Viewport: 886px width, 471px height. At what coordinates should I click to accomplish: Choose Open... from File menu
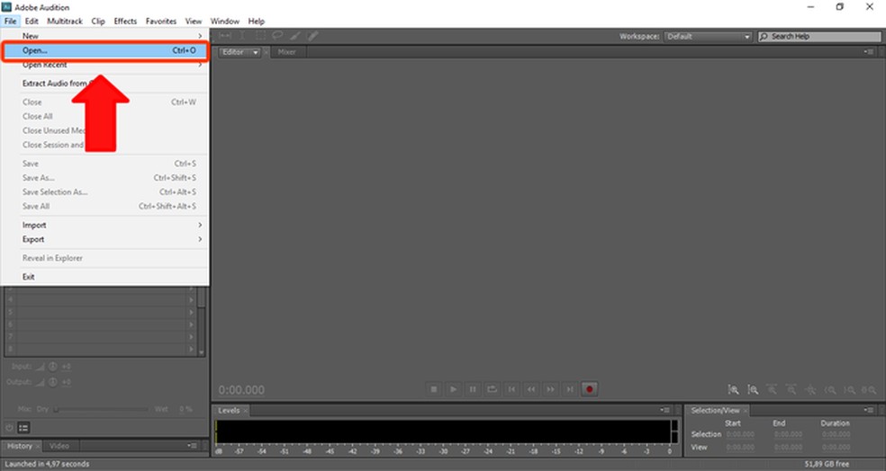click(x=105, y=50)
